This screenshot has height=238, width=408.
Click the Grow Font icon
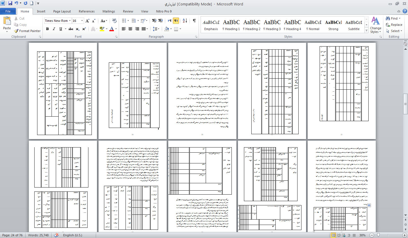point(88,21)
